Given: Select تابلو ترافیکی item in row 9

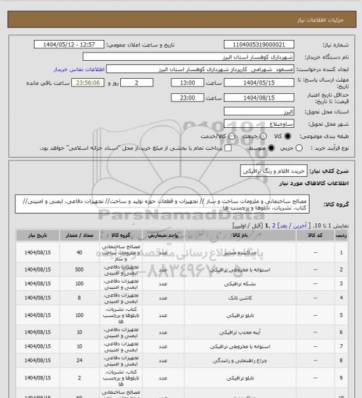Looking at the screenshot, I should point(240,378).
